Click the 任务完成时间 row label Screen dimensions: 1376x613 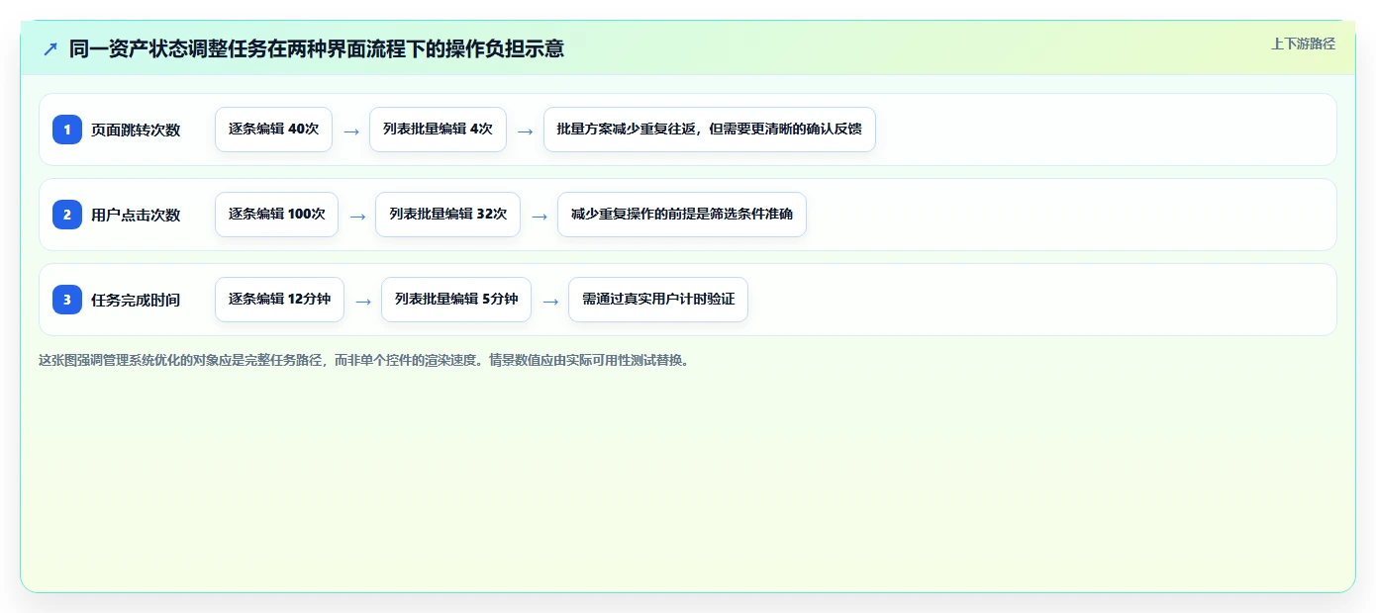[136, 300]
